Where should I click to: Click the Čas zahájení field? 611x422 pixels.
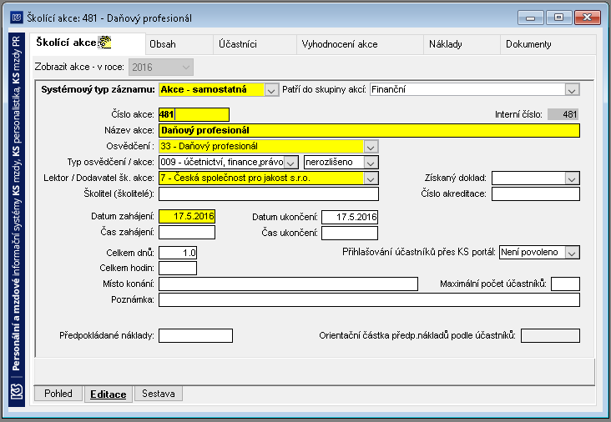pos(187,233)
